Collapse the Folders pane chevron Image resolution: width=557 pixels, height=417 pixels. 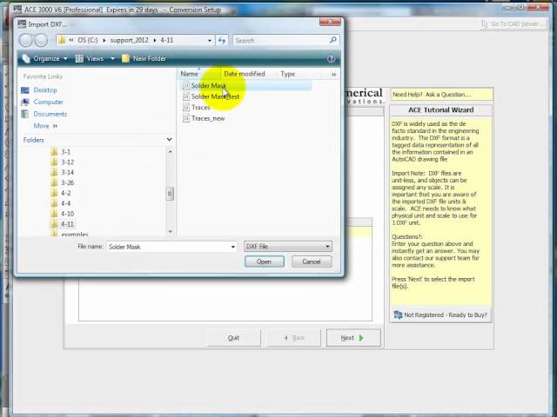170,140
